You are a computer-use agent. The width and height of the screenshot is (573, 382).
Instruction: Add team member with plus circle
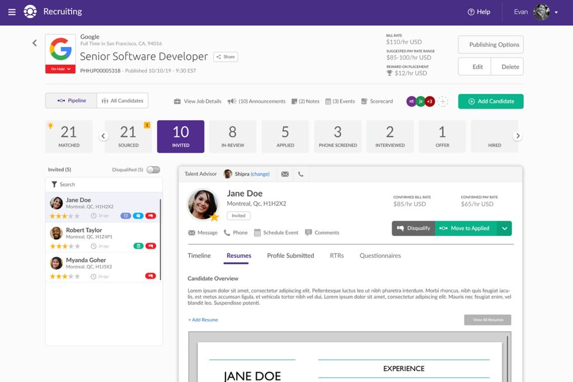coord(443,101)
